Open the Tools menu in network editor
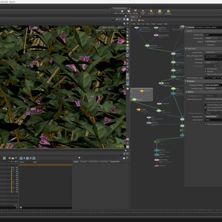 pyautogui.click(x=153, y=24)
